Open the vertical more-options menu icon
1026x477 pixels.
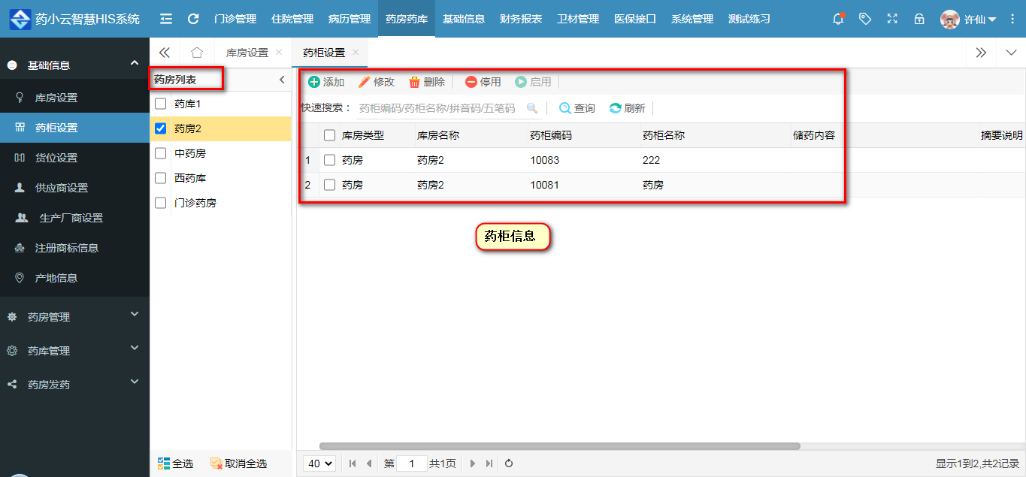(1012, 19)
